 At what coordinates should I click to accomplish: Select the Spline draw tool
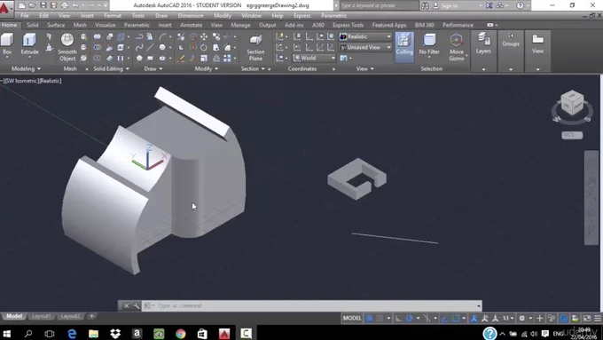(x=139, y=47)
